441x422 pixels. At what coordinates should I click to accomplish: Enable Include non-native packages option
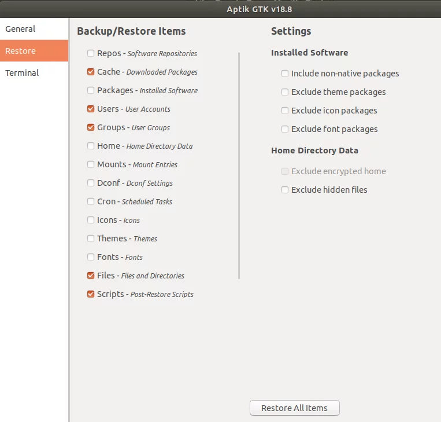point(285,74)
